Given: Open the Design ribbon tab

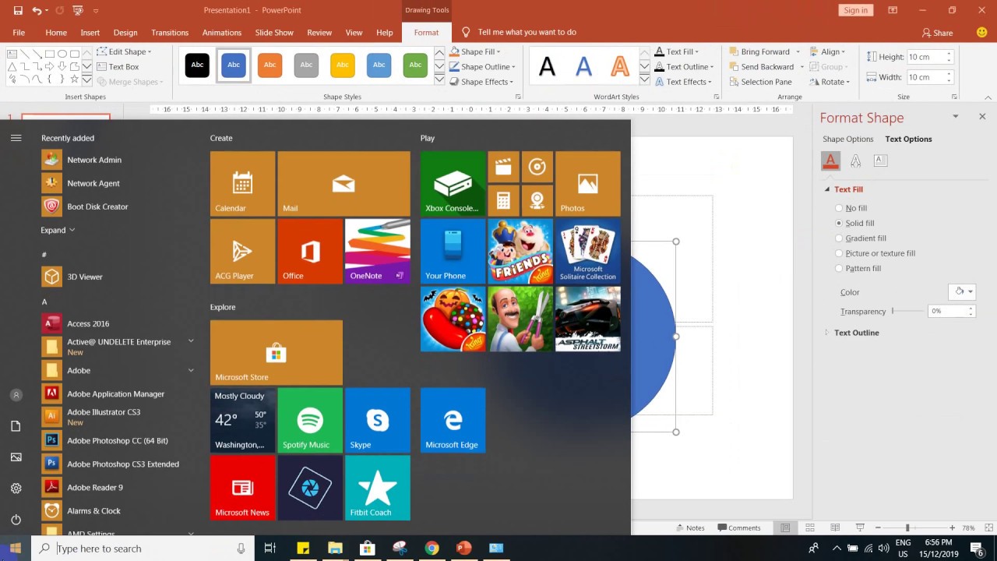Looking at the screenshot, I should pyautogui.click(x=125, y=33).
